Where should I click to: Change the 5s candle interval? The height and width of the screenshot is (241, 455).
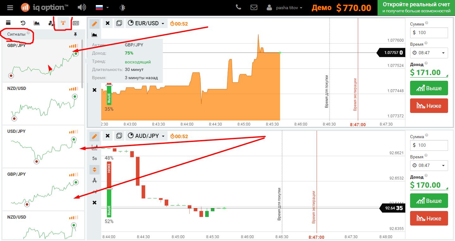pyautogui.click(x=95, y=158)
